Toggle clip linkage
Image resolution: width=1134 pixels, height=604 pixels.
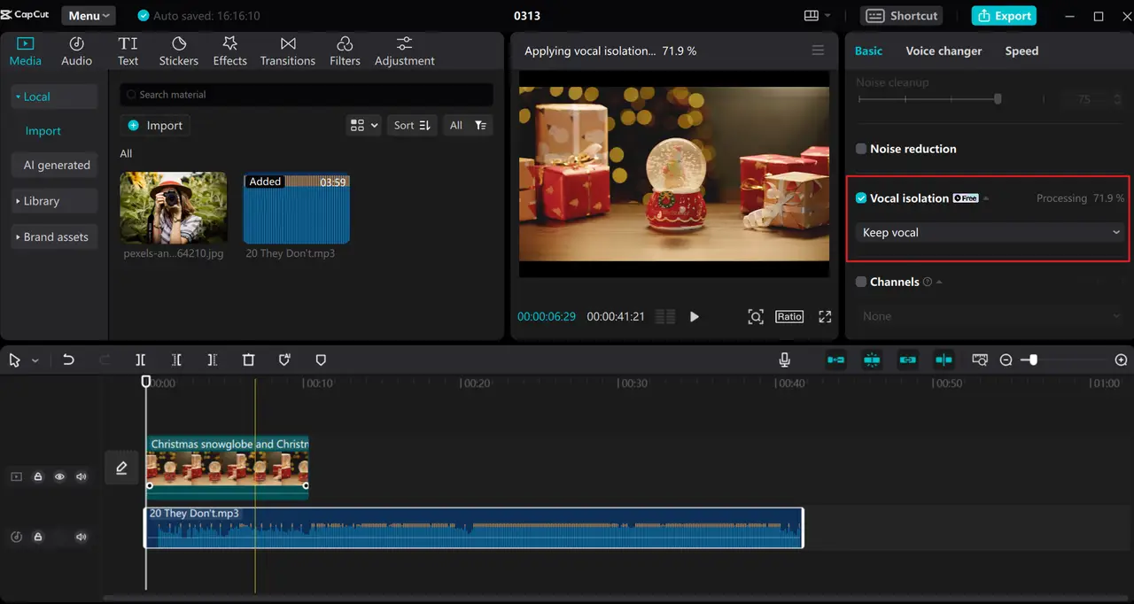907,360
